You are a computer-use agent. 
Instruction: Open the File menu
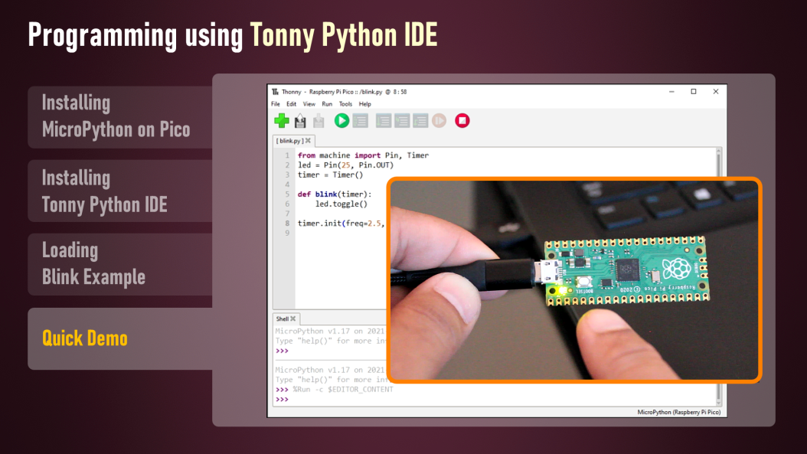275,103
